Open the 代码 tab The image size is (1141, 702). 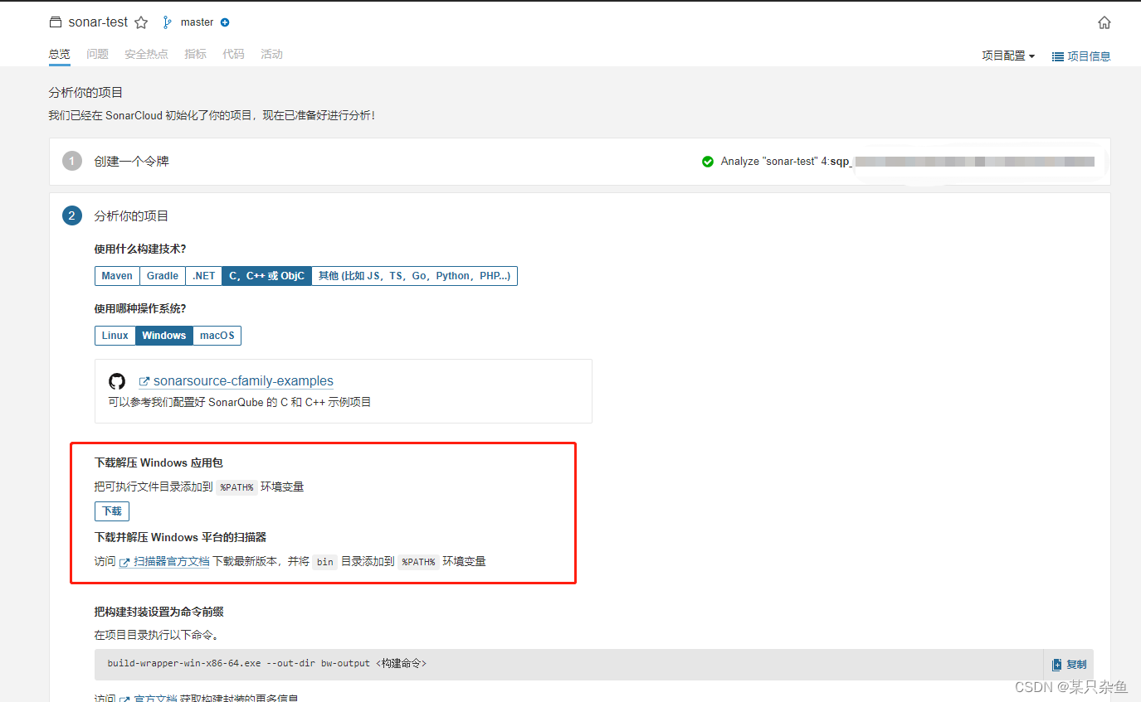click(233, 54)
